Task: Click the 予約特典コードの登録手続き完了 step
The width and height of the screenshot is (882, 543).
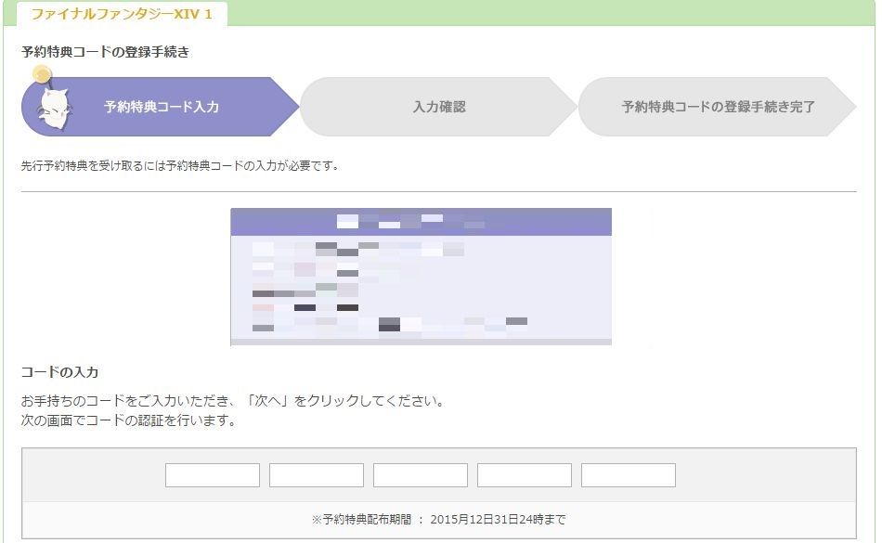Action: [717, 107]
